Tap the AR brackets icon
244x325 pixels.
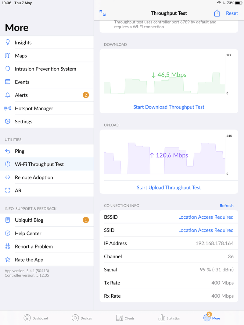click(8, 190)
